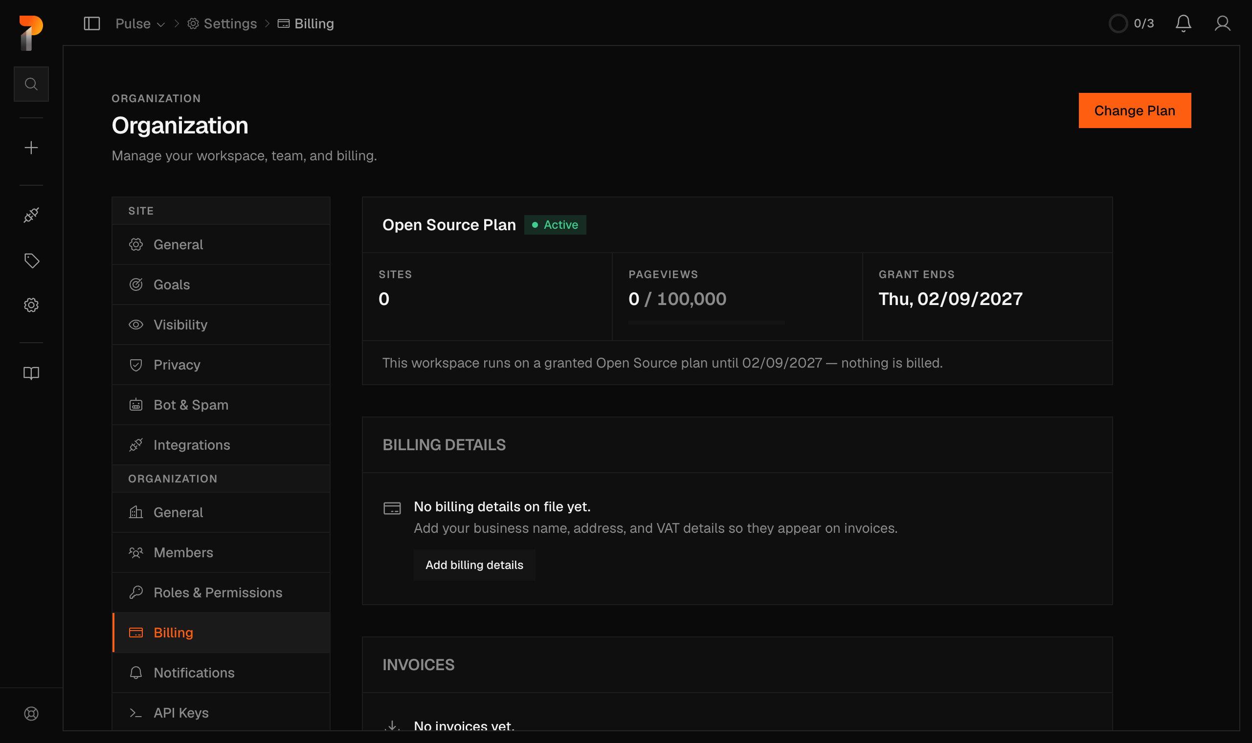Screen dimensions: 1252x743
Task: Open Notifications settings in menu
Action: (x=221, y=673)
